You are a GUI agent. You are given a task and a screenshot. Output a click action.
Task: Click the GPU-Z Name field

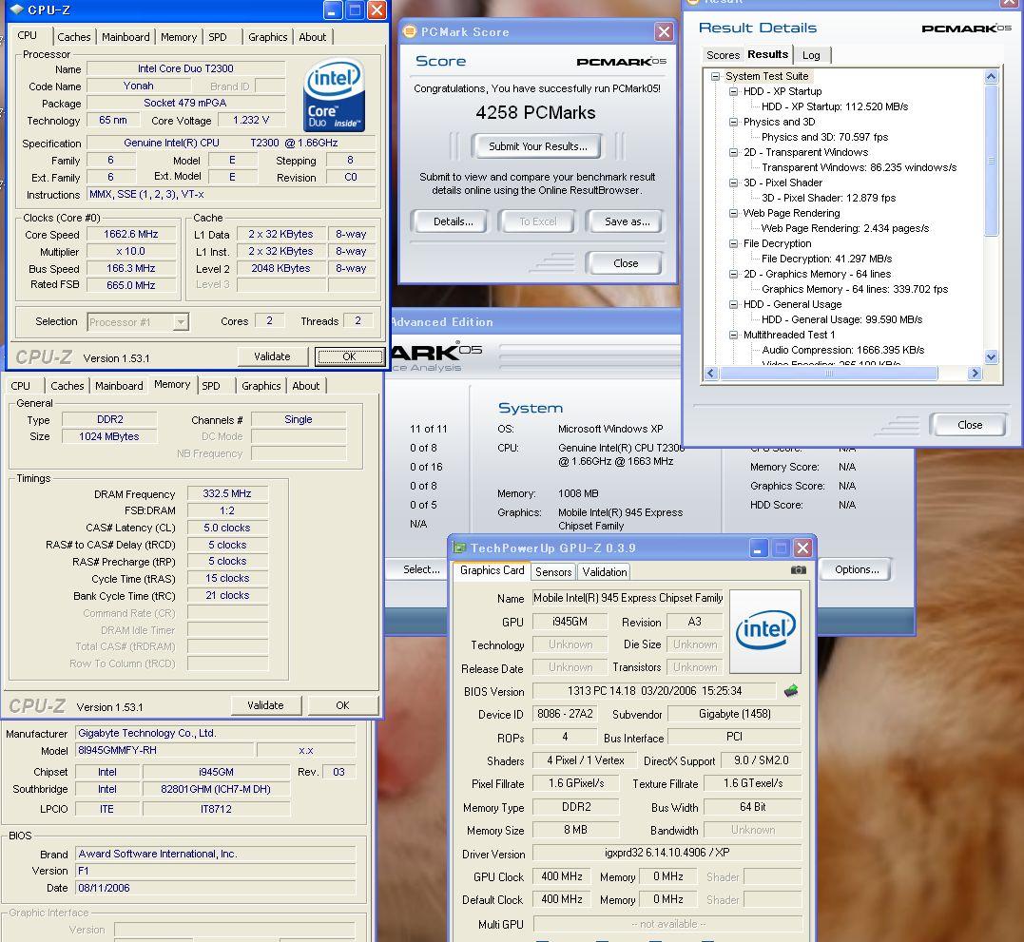tap(628, 598)
